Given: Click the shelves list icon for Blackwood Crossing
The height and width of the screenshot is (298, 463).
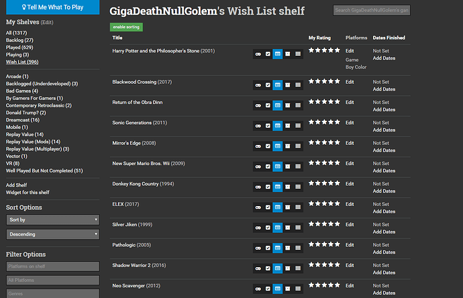Looking at the screenshot, I should [x=298, y=85].
